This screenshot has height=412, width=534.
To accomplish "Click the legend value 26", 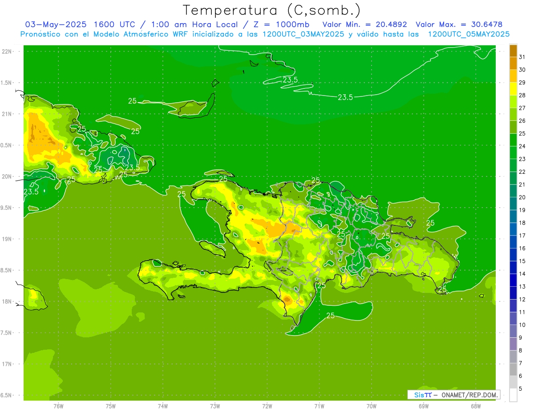I will 522,121.
